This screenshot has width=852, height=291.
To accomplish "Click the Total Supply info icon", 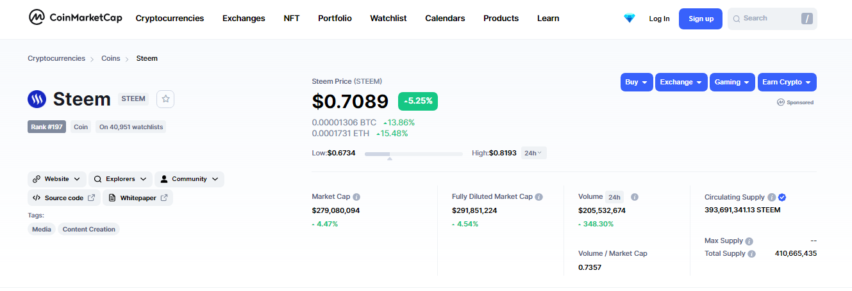I will (752, 254).
